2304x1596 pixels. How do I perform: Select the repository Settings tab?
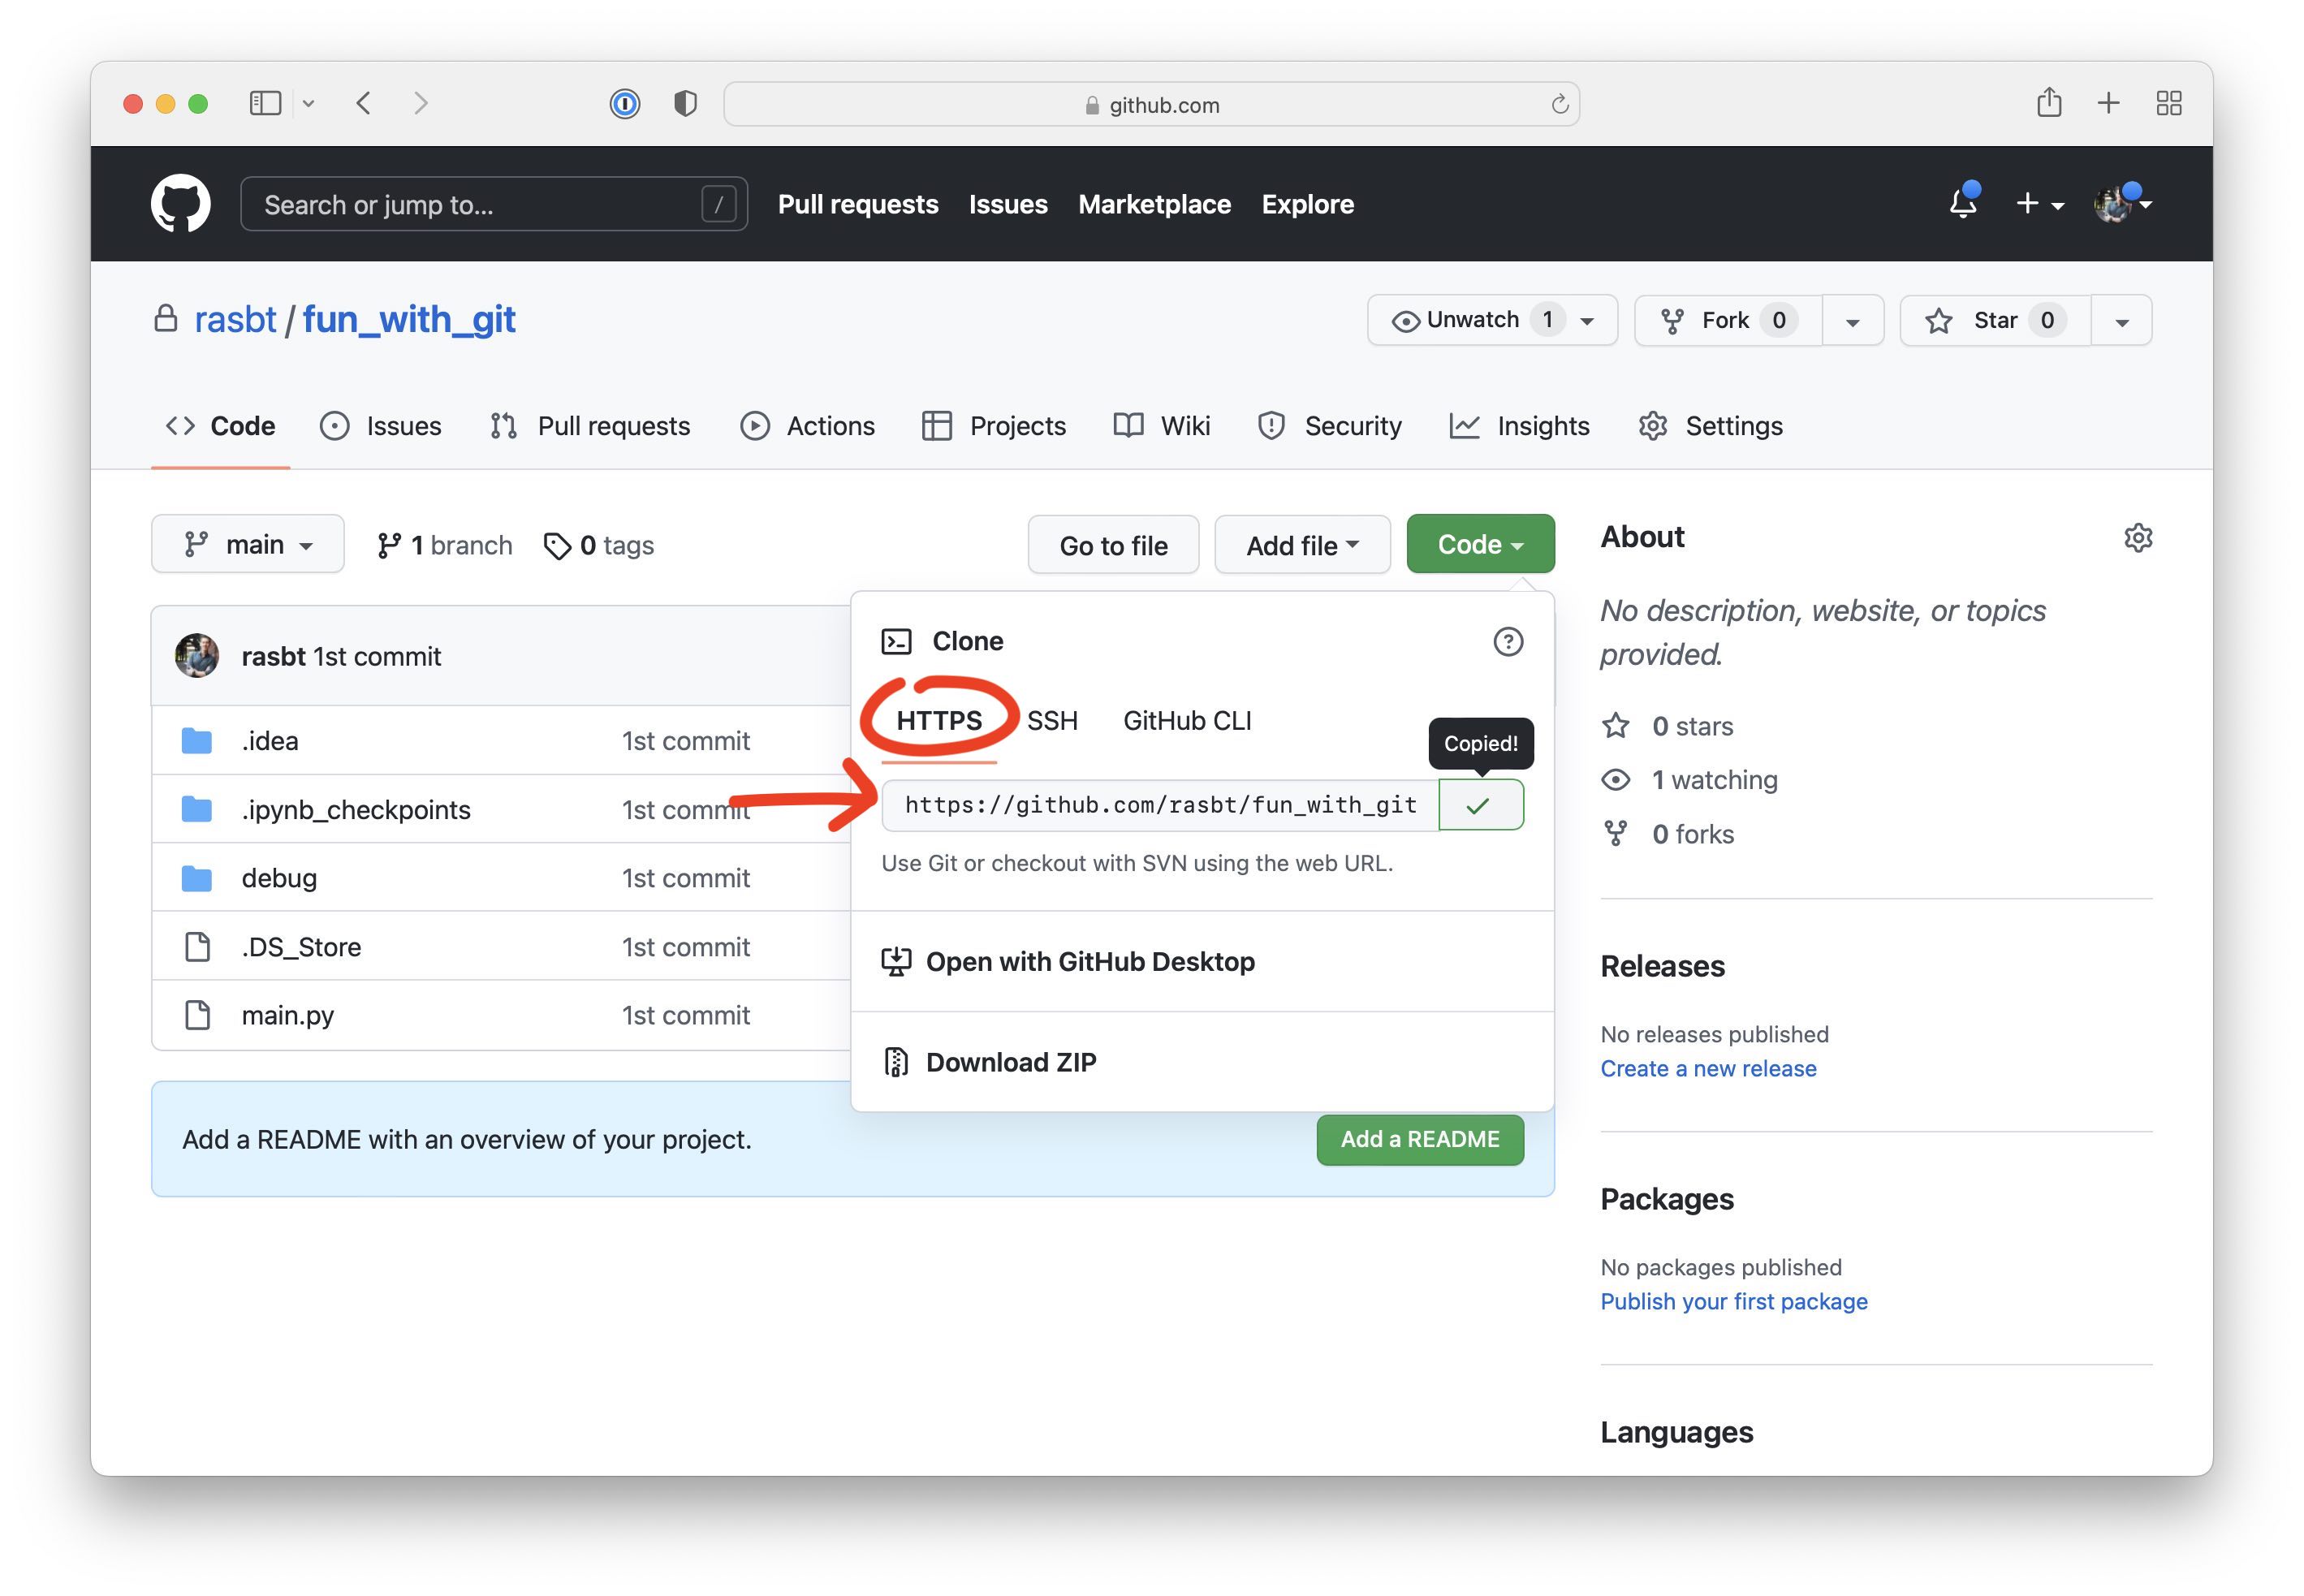point(1710,426)
